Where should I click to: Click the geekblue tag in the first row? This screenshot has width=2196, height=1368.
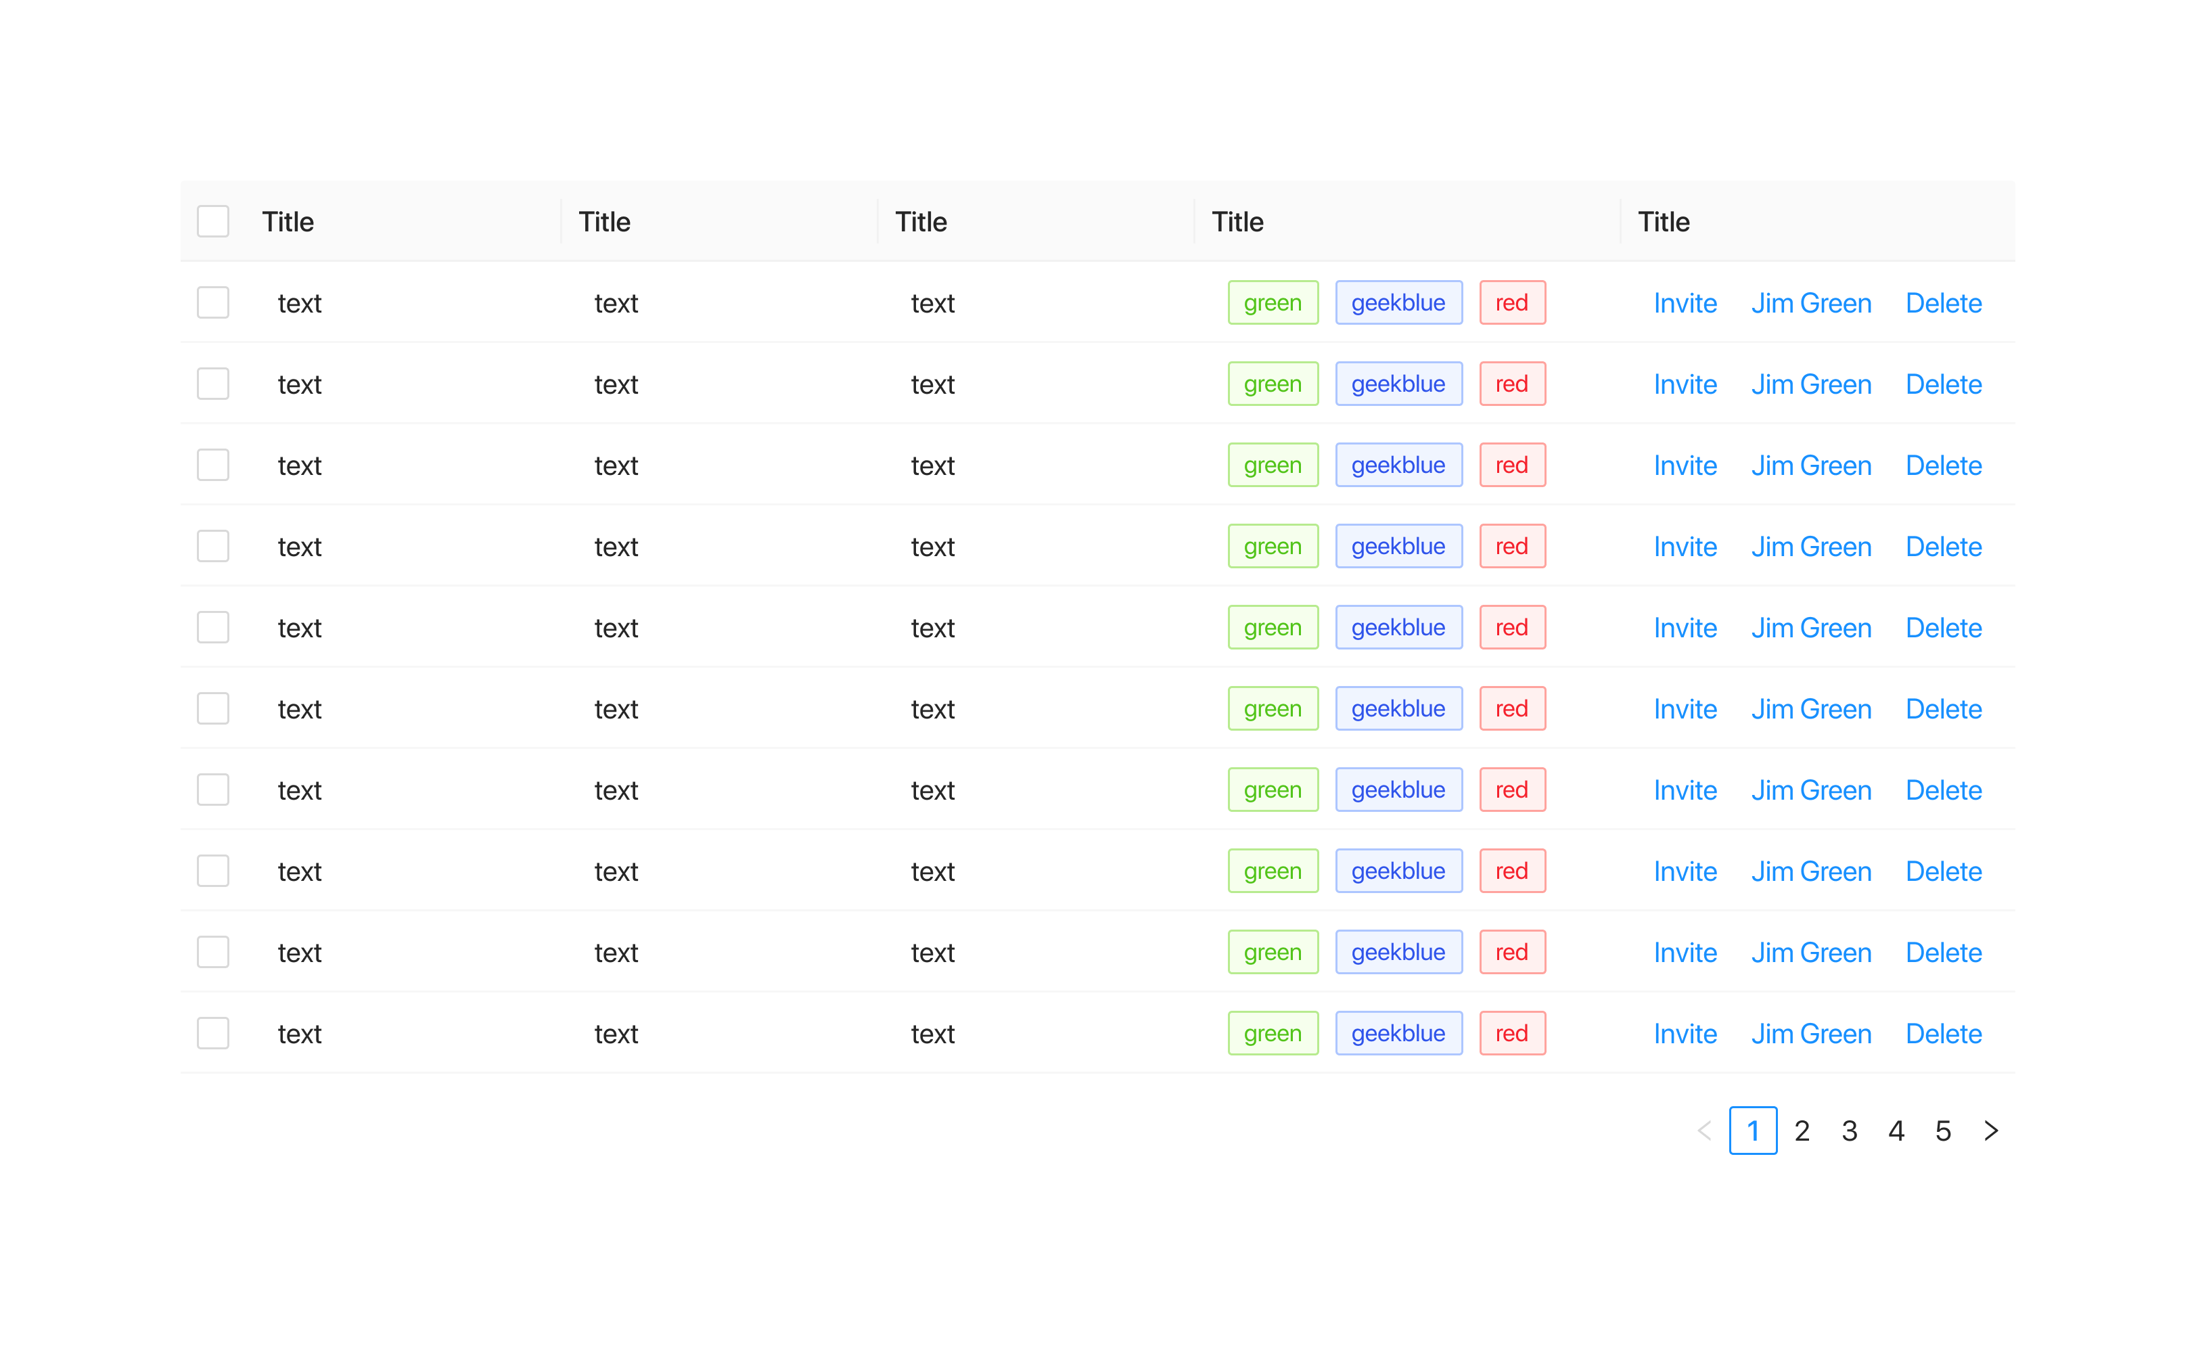click(1398, 302)
